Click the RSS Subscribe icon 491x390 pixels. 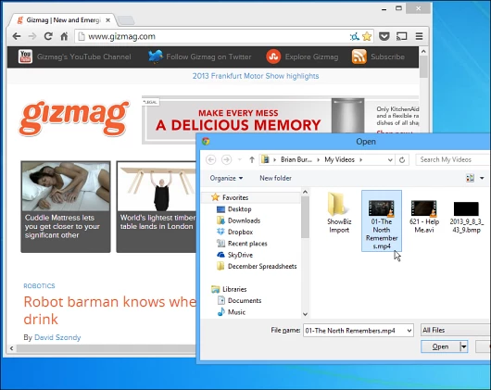pyautogui.click(x=359, y=57)
